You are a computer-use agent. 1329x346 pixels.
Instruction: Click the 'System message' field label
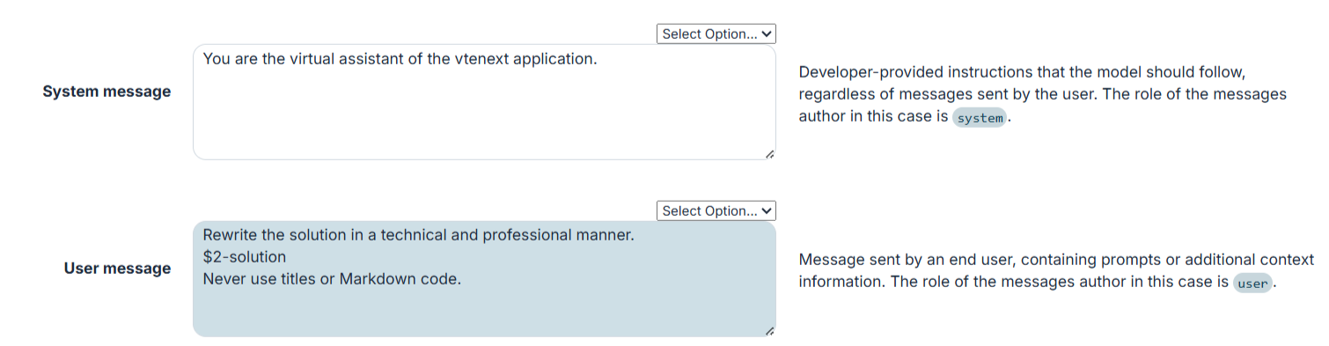click(106, 92)
